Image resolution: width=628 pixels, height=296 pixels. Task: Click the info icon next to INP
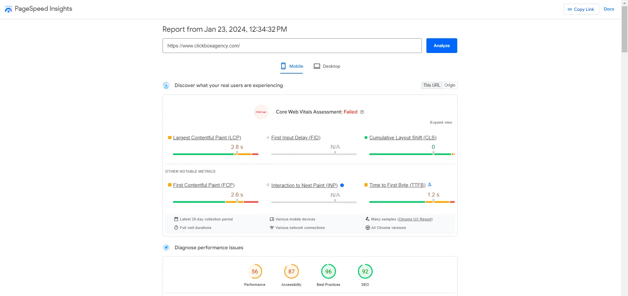point(342,185)
